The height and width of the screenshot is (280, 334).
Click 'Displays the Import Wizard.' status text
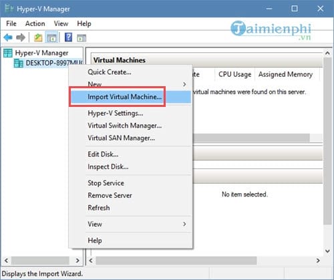tap(42, 273)
